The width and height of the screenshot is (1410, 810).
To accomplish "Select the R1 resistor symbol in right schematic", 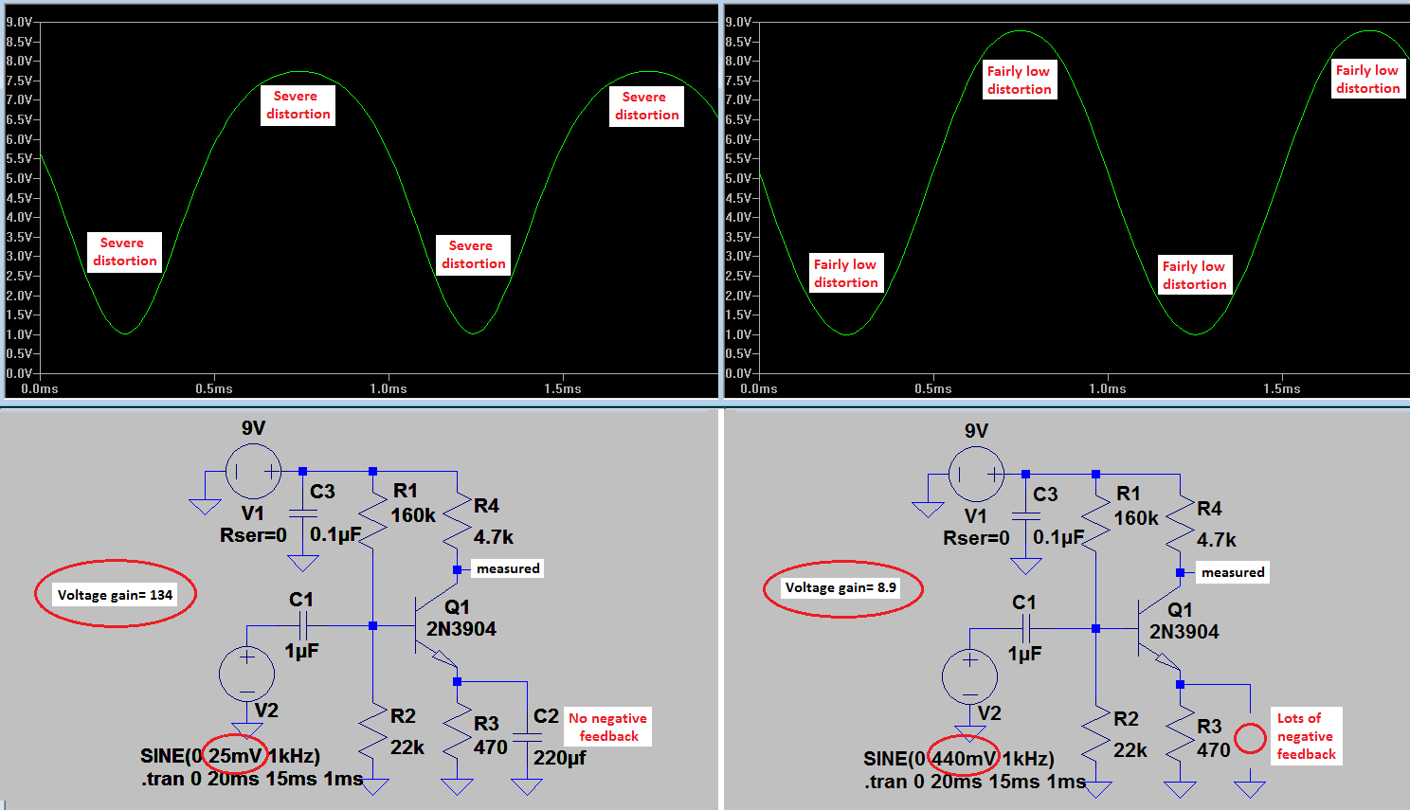I will [x=1095, y=520].
